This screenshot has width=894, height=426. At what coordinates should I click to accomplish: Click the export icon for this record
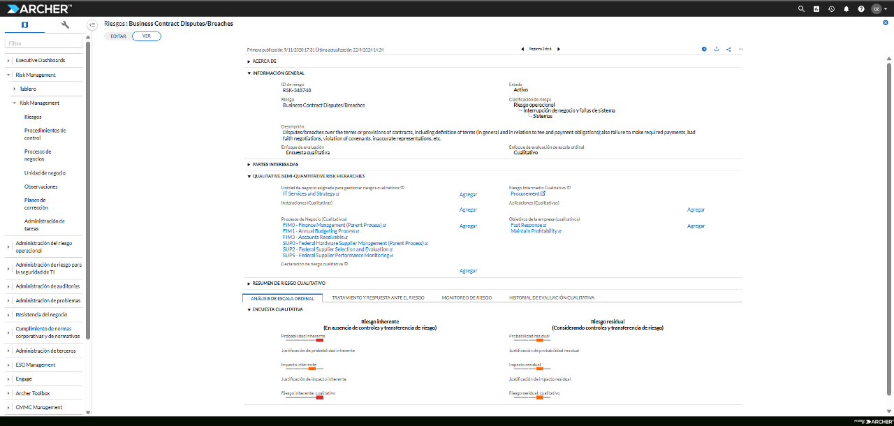[x=717, y=50]
